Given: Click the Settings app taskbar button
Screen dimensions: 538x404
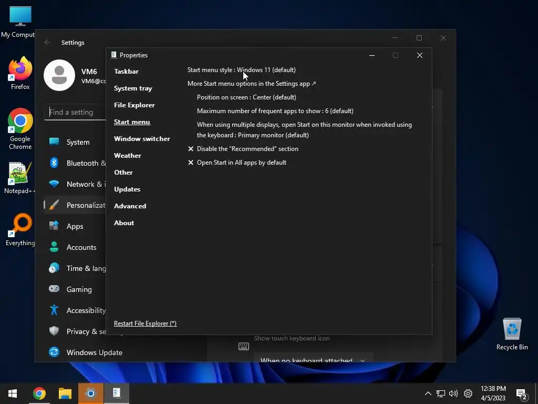Looking at the screenshot, I should (90, 393).
